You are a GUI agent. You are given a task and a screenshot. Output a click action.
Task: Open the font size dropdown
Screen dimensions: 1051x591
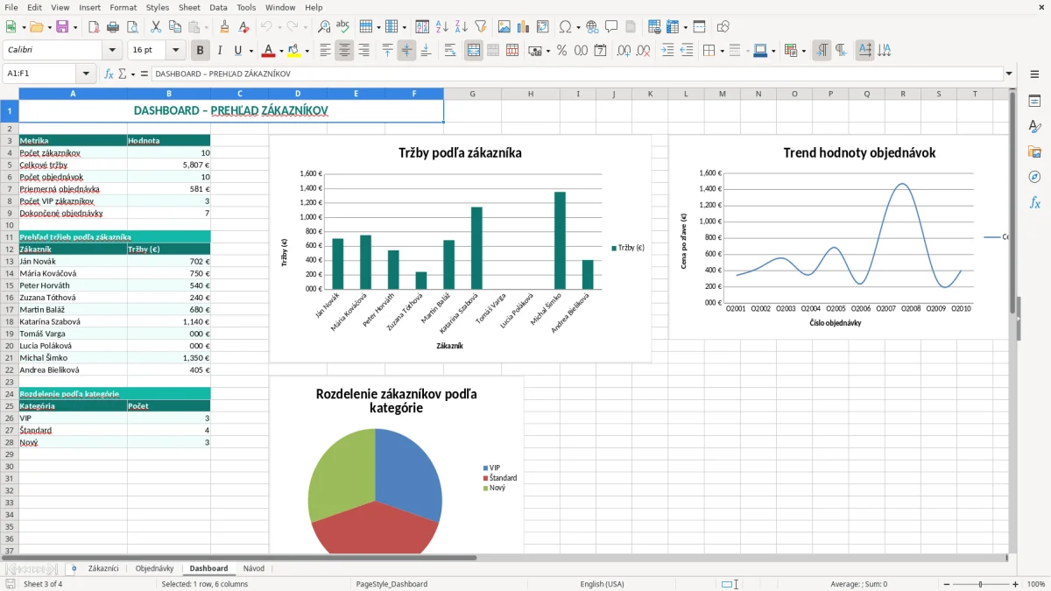(x=175, y=51)
